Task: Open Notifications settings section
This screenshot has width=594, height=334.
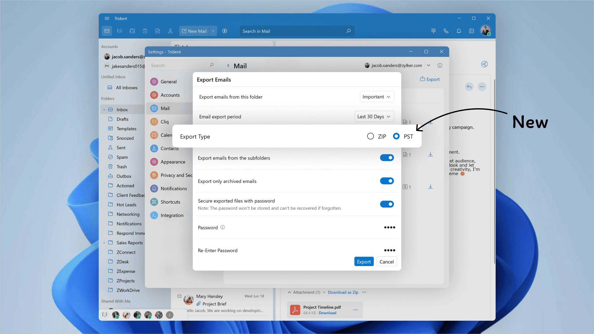Action: [169, 188]
